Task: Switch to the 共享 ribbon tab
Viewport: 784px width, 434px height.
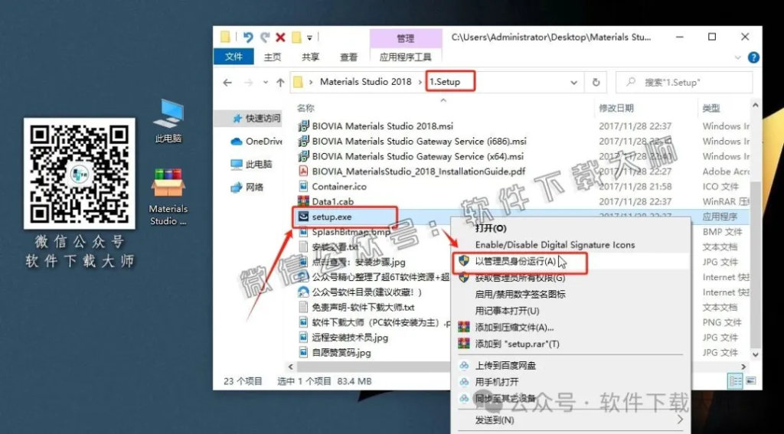Action: (311, 57)
